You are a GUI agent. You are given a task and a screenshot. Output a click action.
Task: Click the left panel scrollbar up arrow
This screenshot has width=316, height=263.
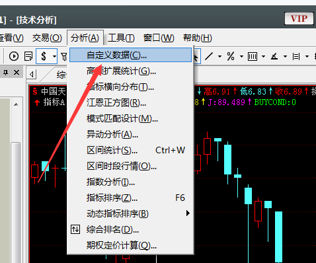tap(16, 104)
